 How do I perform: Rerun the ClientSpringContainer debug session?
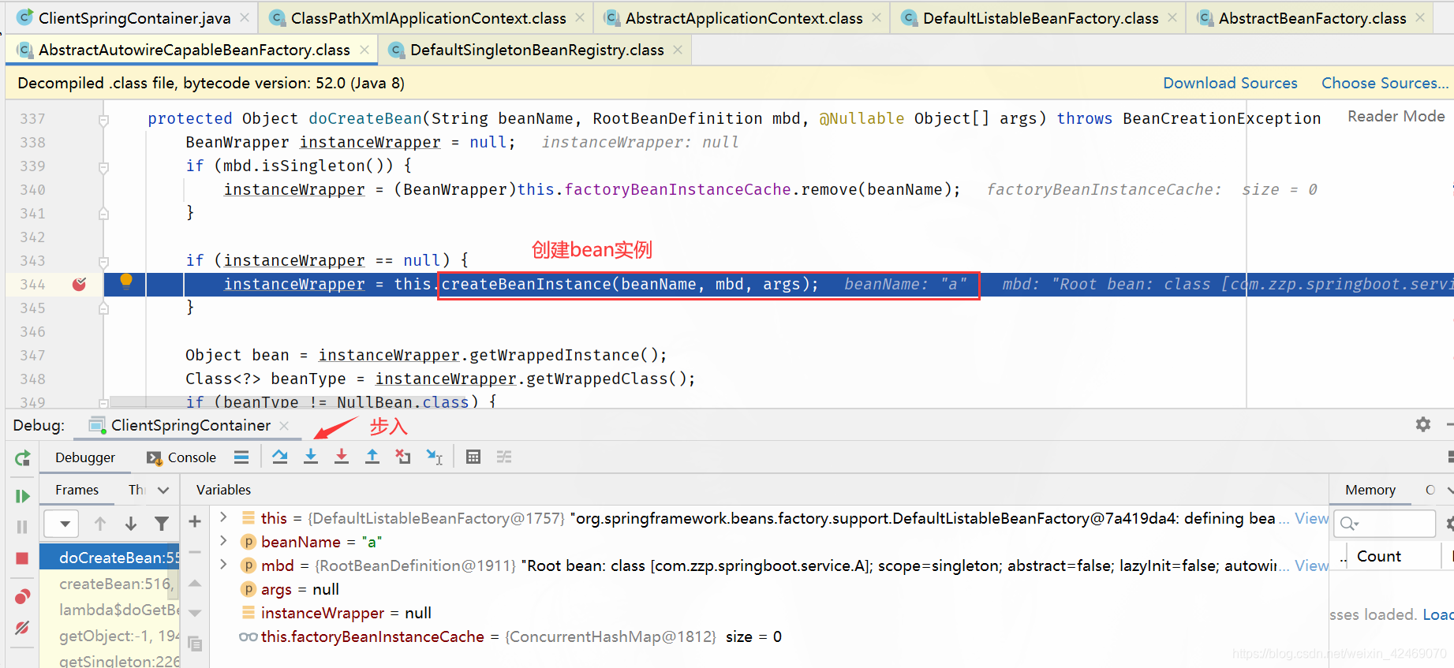(22, 457)
